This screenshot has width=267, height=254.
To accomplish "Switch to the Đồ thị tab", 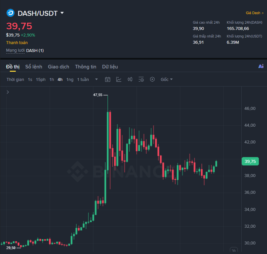I will pos(13,67).
